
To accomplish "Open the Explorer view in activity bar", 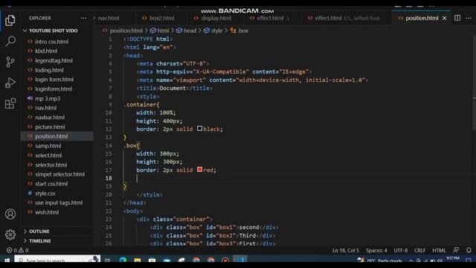I will [x=10, y=21].
